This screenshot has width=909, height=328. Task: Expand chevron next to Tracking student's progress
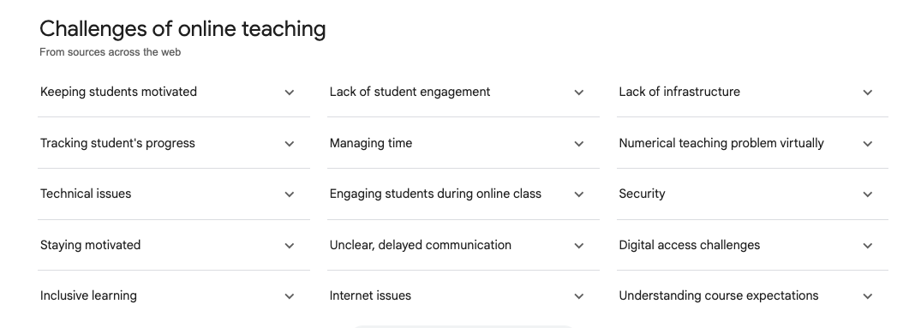point(290,144)
